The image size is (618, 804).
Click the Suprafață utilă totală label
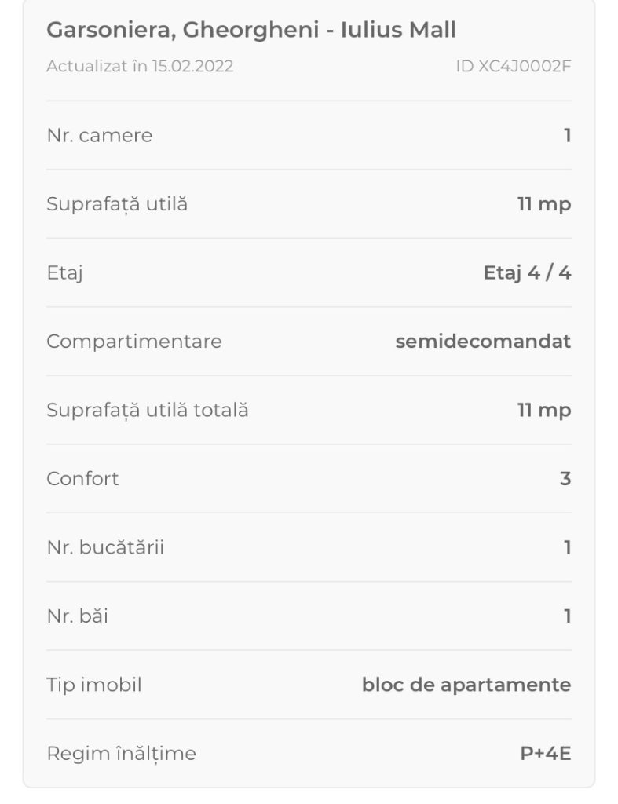(148, 410)
